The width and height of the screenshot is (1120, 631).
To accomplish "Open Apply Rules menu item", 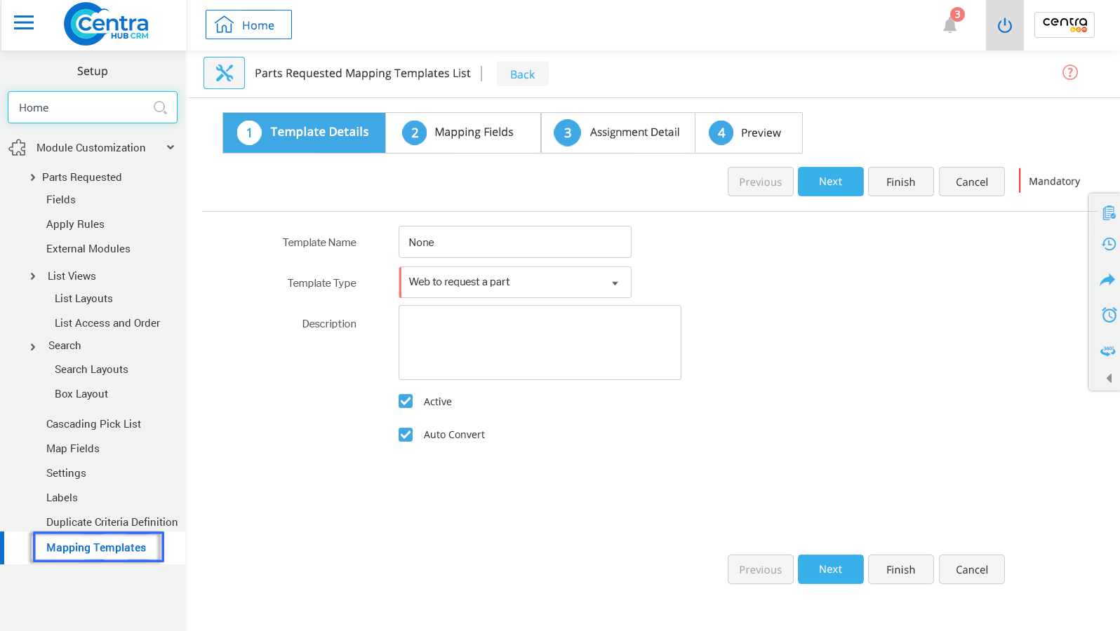I will 75,224.
